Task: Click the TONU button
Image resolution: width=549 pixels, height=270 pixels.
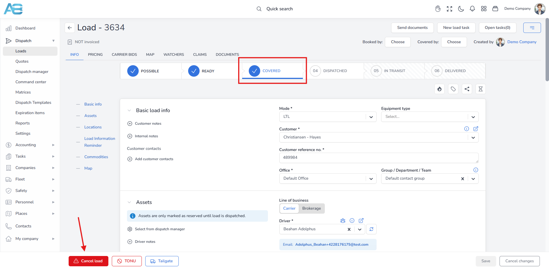Action: click(x=127, y=261)
